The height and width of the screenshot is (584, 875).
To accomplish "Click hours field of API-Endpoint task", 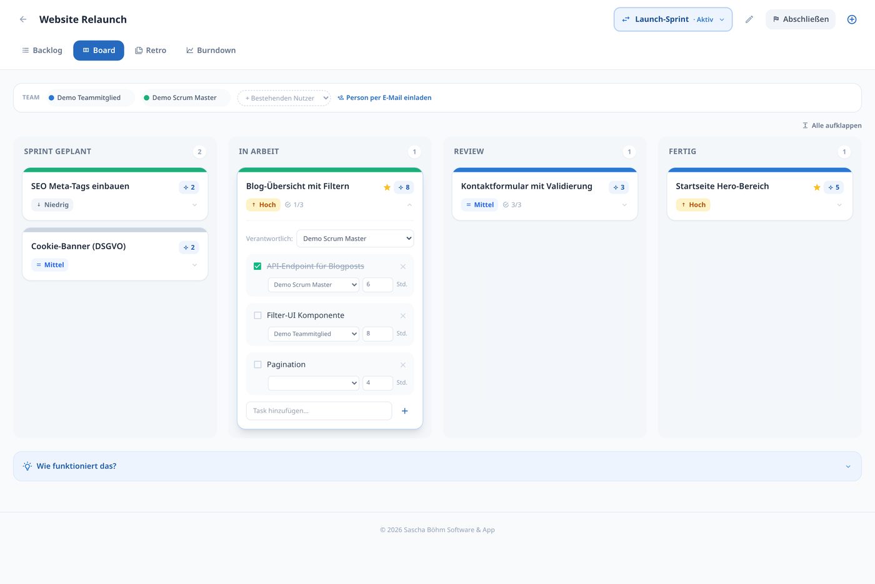I will tap(377, 285).
